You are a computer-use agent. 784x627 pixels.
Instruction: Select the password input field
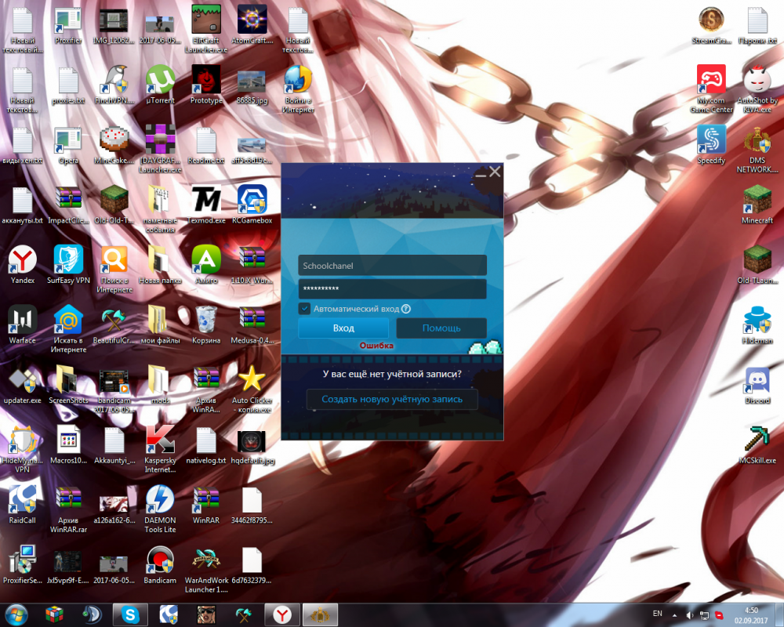(392, 288)
